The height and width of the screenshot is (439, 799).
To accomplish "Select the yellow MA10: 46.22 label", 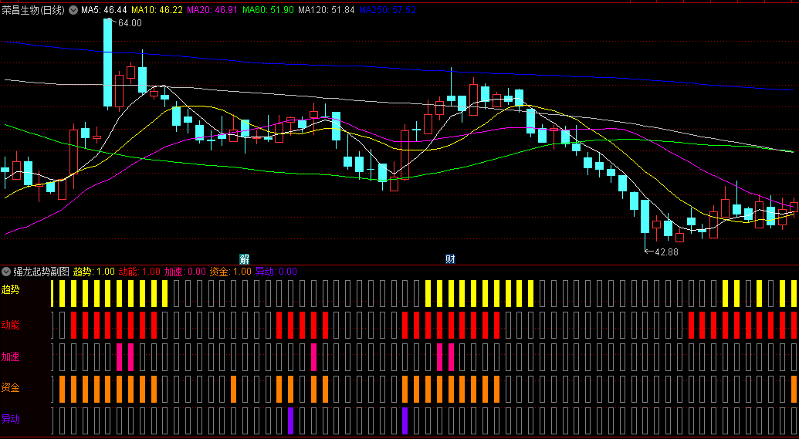I will (157, 10).
